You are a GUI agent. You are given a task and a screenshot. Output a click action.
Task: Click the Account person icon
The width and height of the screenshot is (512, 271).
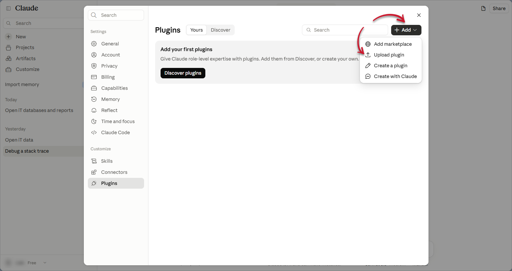[x=94, y=55]
